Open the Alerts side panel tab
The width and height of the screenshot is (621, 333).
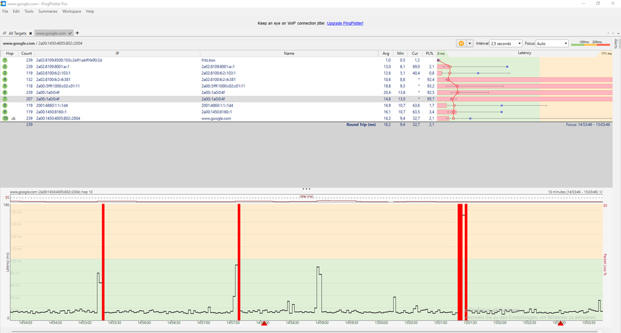(616, 43)
